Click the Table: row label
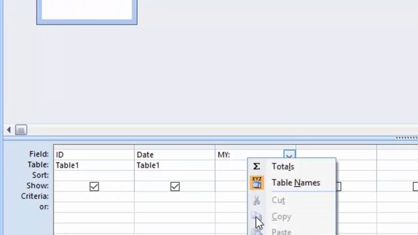The image size is (418, 235). click(38, 164)
